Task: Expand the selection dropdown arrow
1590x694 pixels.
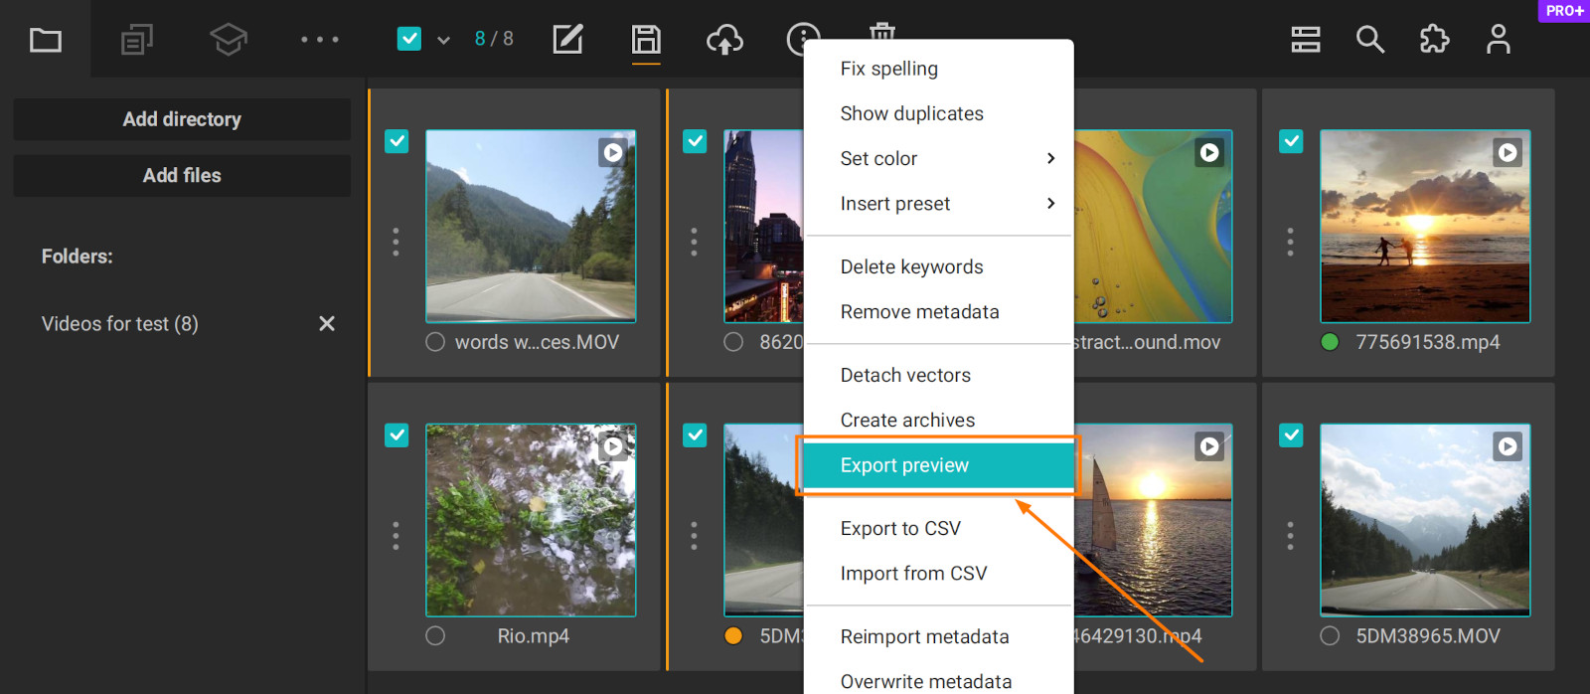Action: pyautogui.click(x=444, y=40)
